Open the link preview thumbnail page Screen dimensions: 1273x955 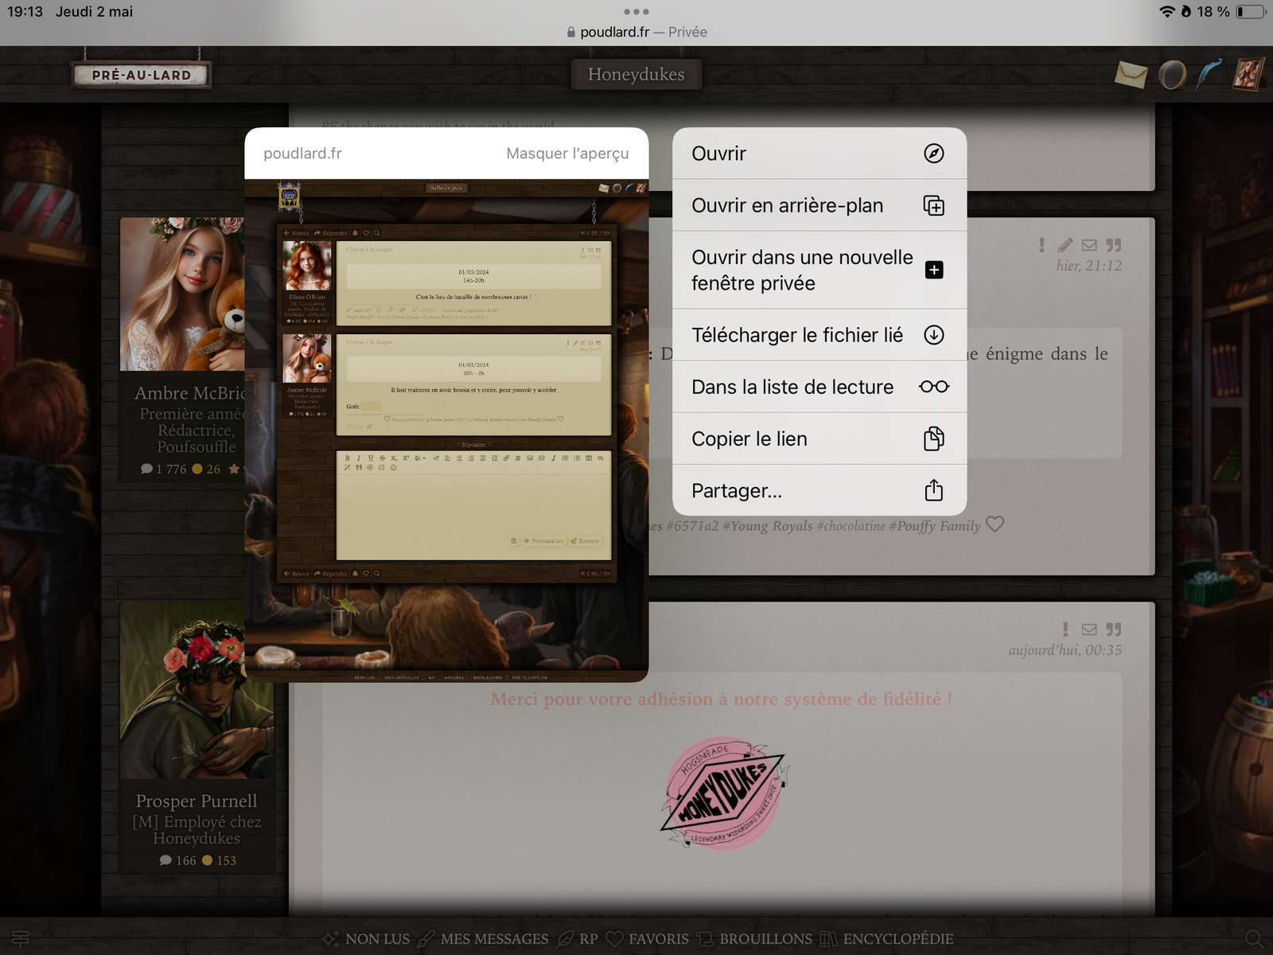click(x=446, y=431)
